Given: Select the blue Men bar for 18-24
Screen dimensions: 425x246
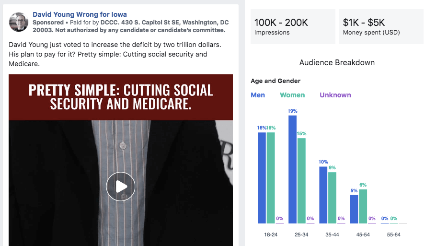Looking at the screenshot, I should click(262, 177).
